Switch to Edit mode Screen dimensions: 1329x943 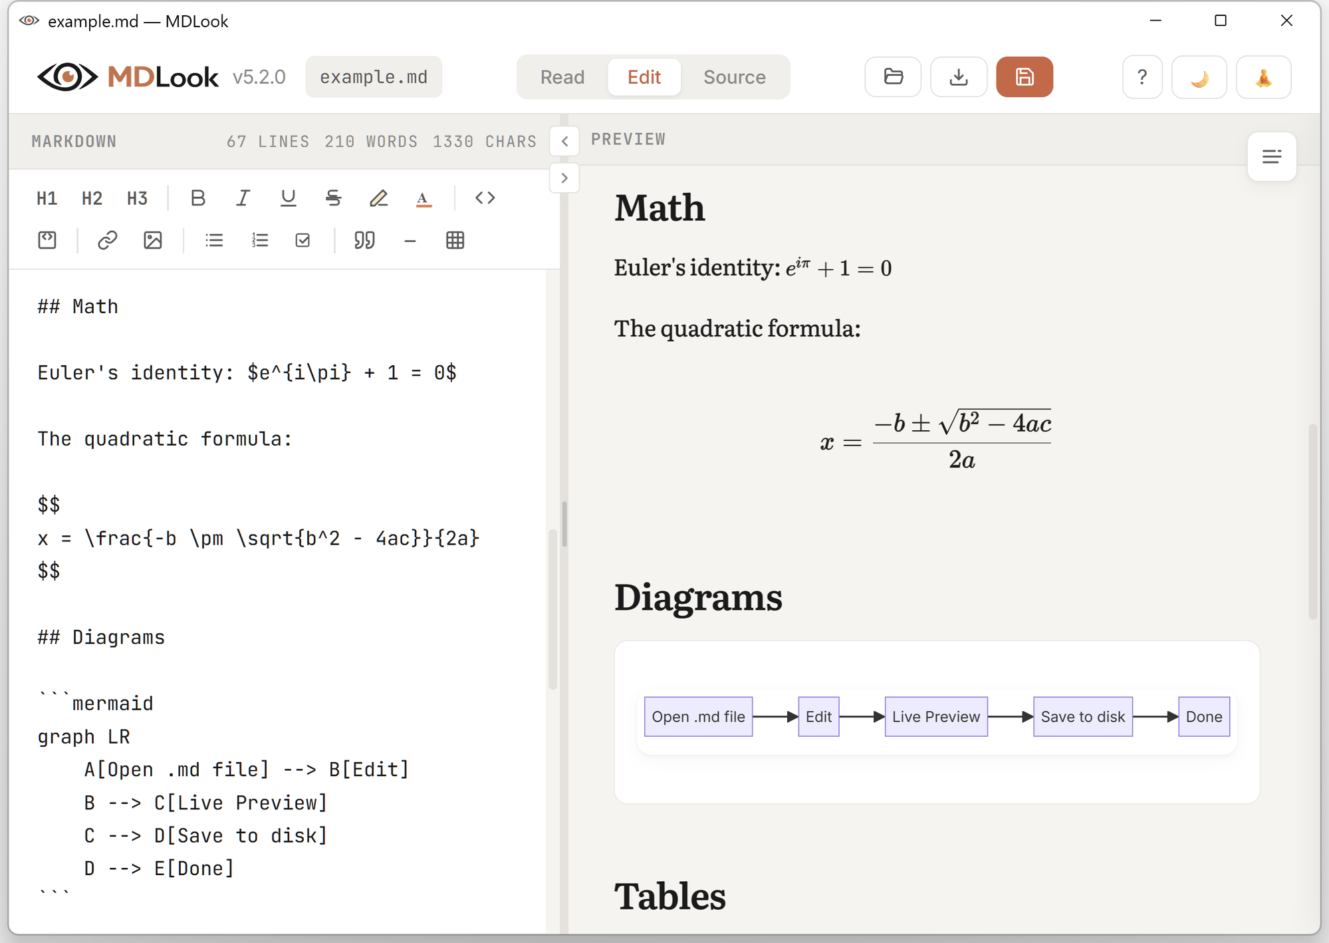(644, 77)
